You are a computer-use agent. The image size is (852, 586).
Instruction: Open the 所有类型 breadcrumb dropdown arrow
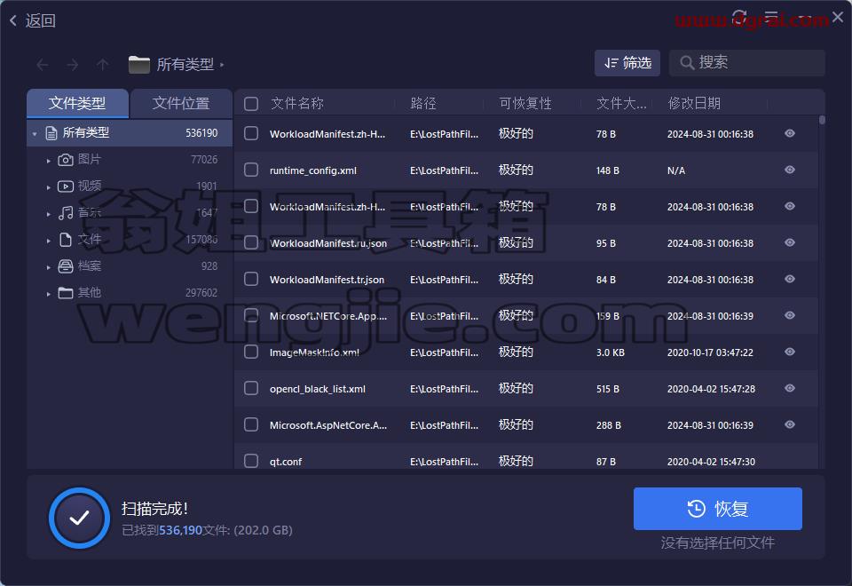point(222,65)
